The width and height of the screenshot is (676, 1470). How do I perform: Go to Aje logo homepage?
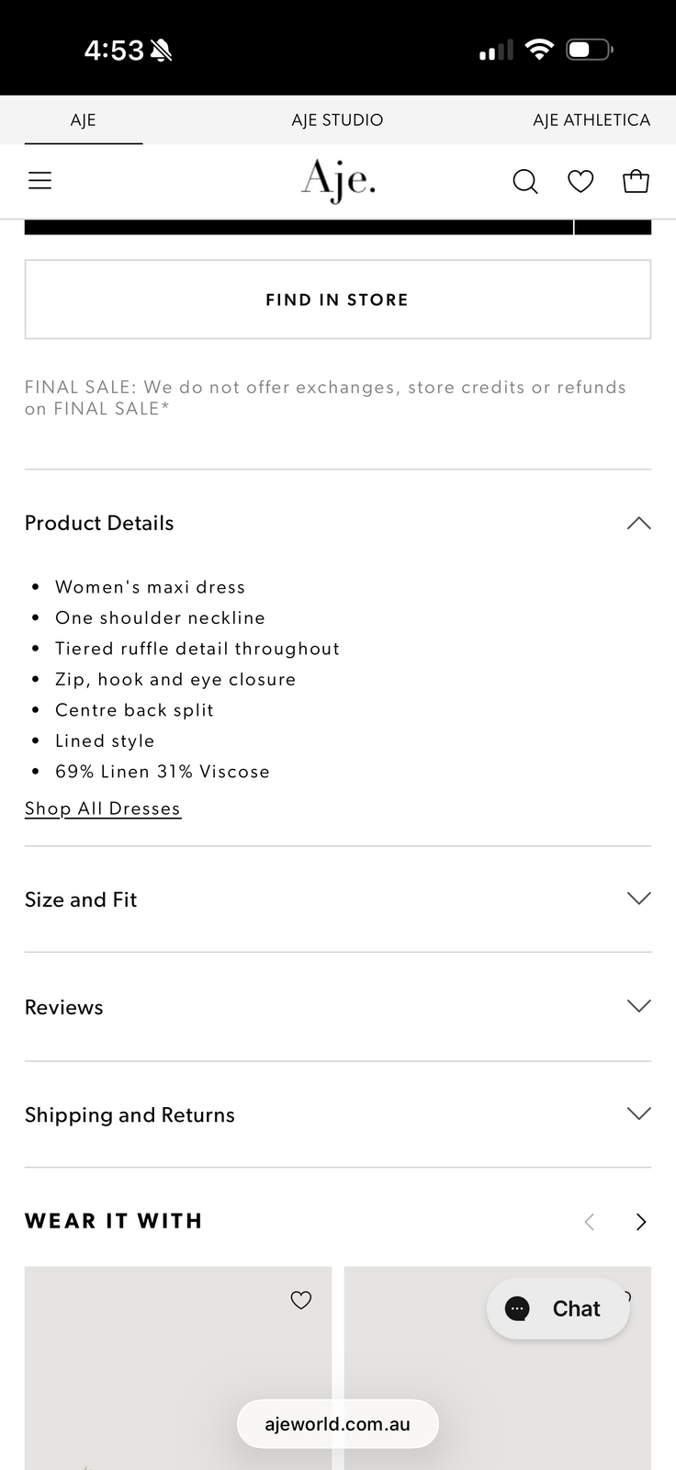338,180
